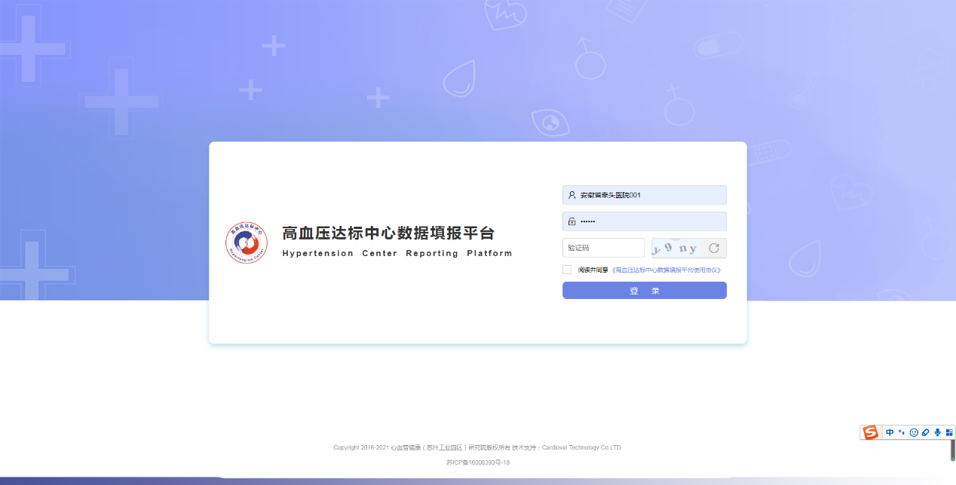Toggle punctuation mode on IME bar
This screenshot has width=956, height=485.
902,432
